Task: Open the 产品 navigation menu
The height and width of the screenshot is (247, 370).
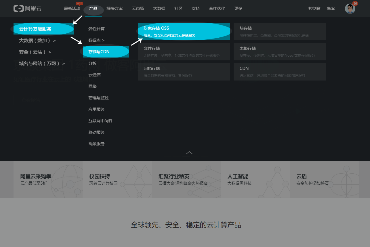Action: pyautogui.click(x=93, y=9)
